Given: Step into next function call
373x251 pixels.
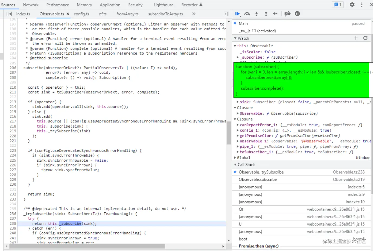Looking at the screenshot, I should 257,14.
